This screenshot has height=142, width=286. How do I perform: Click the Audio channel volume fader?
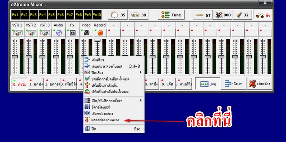tap(56, 57)
